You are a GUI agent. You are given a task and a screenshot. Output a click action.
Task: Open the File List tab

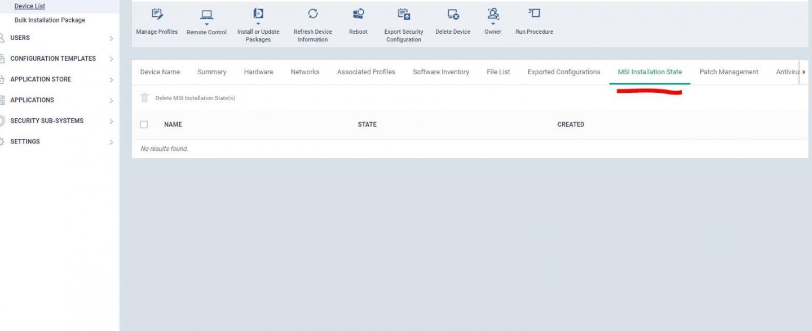click(498, 72)
